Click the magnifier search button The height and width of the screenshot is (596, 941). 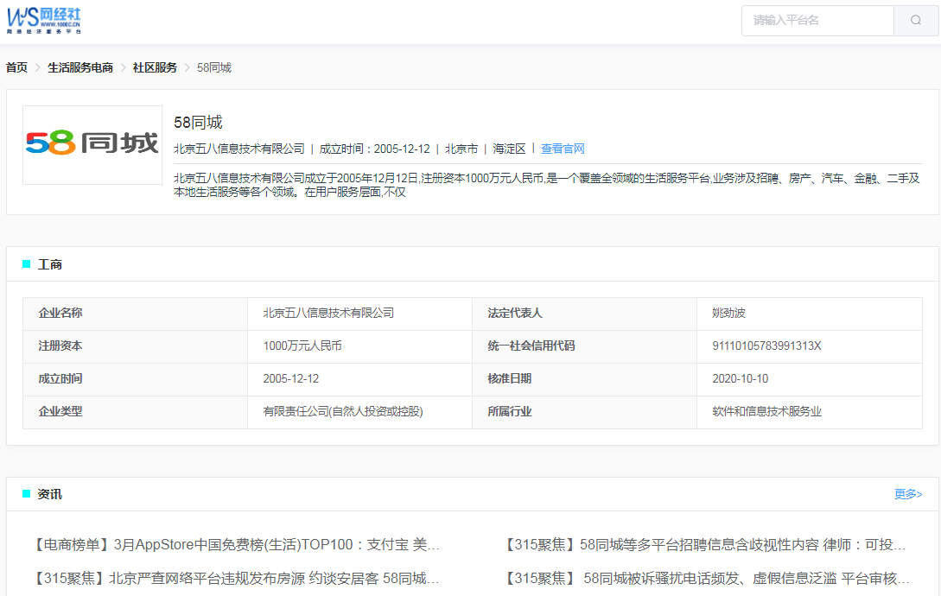(x=916, y=21)
